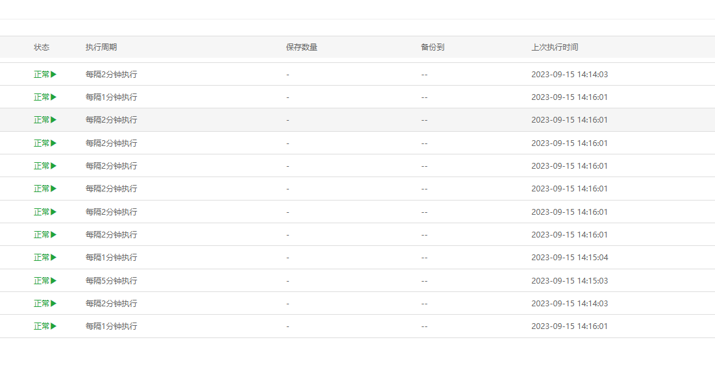Click the play triangle in the last row
This screenshot has height=366, width=715.
tap(54, 326)
